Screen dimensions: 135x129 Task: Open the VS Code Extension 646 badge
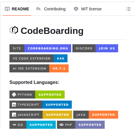point(38,58)
